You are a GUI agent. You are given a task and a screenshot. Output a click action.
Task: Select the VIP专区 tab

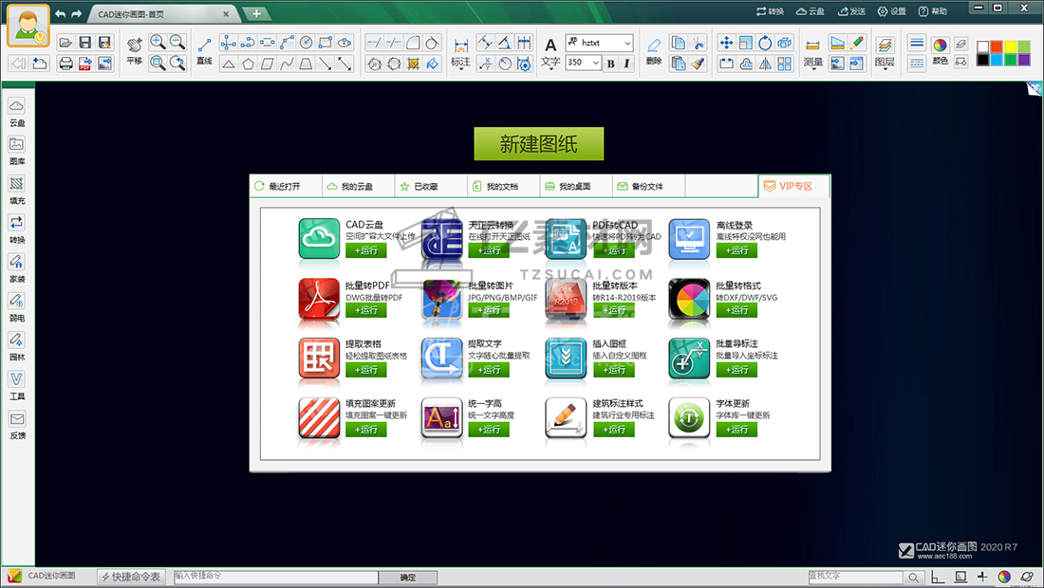(794, 186)
